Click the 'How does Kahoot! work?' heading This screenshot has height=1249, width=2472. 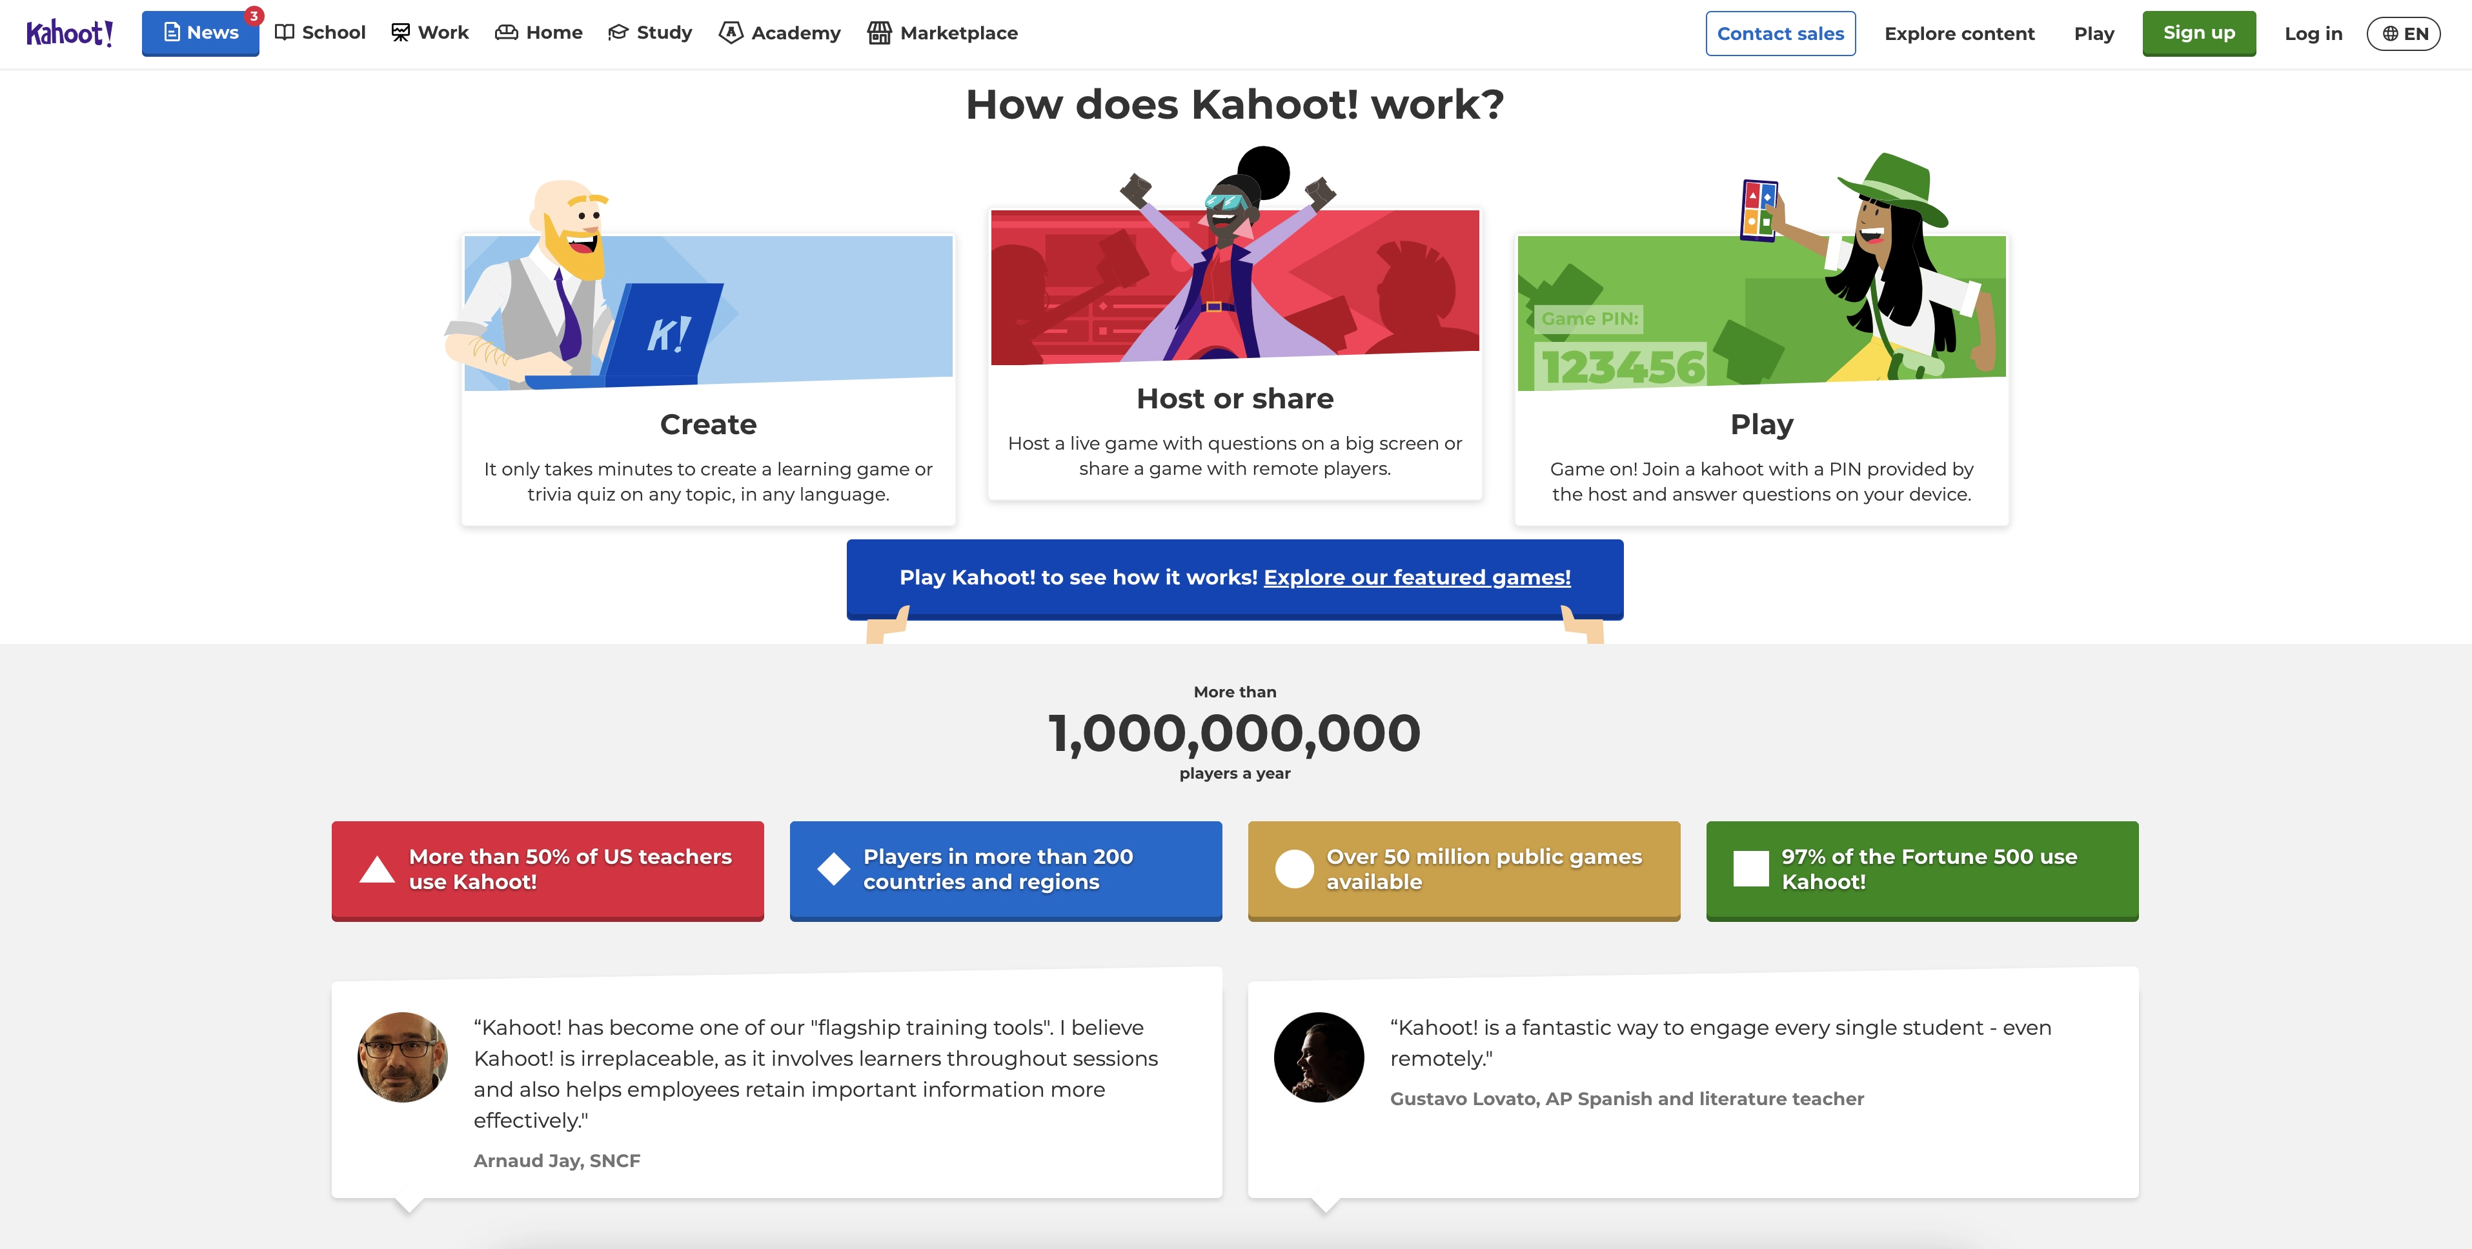point(1235,104)
